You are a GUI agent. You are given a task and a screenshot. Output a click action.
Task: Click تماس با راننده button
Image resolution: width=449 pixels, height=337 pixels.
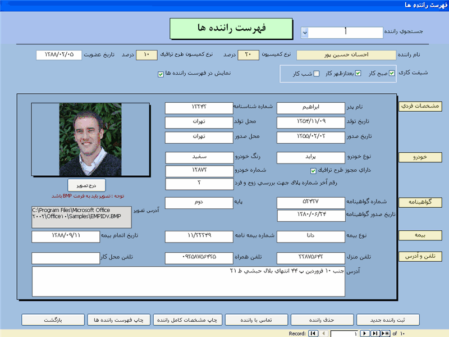coord(256,320)
